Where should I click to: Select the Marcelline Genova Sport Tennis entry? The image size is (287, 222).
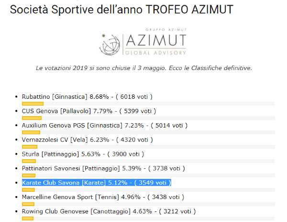point(103,197)
